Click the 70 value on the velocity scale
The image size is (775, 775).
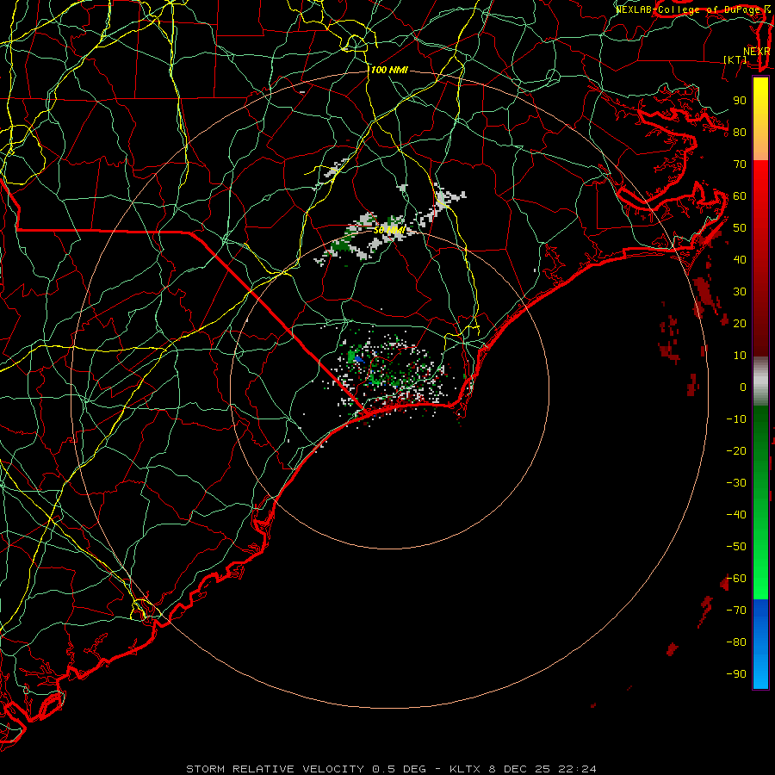tap(740, 164)
